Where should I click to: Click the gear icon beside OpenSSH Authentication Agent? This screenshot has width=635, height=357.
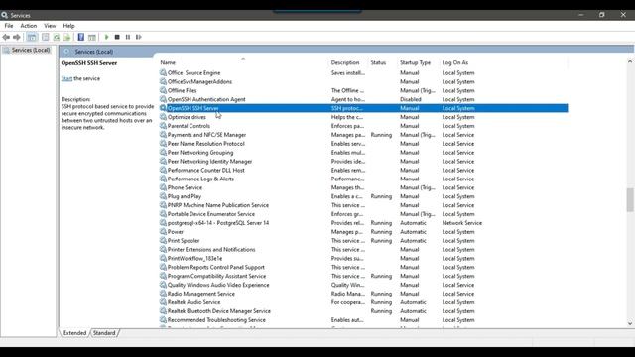click(163, 99)
